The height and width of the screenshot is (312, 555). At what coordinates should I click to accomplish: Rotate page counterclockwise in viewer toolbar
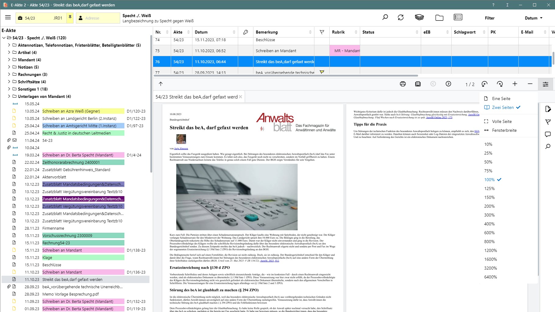[484, 84]
